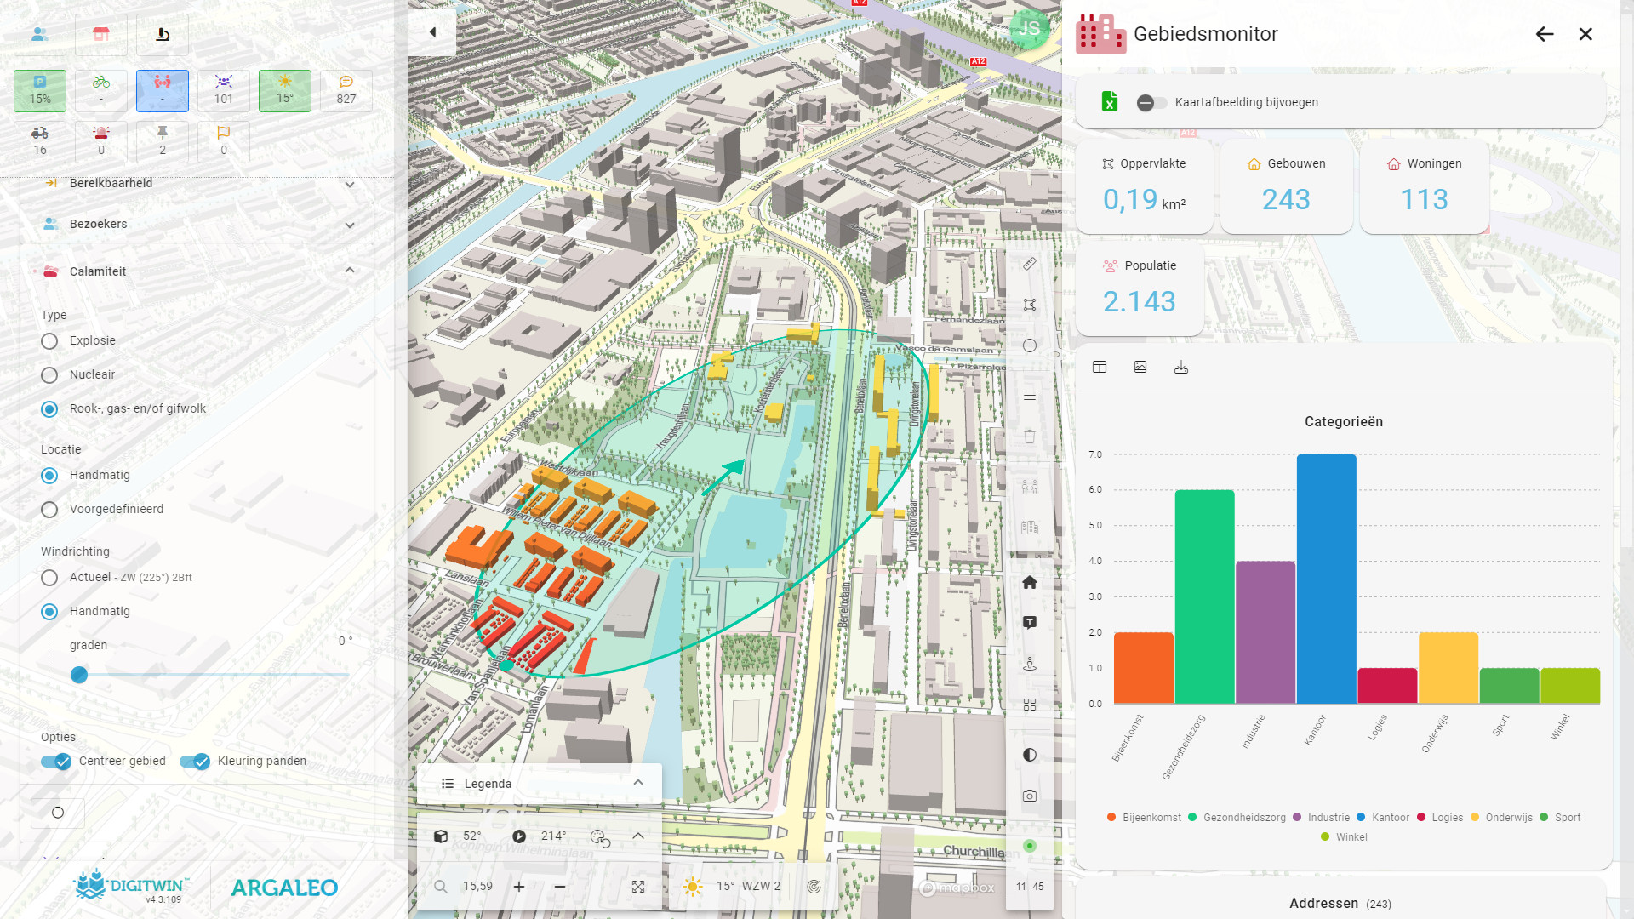Click the circle draw tool
Image resolution: width=1634 pixels, height=919 pixels.
pyautogui.click(x=1029, y=345)
